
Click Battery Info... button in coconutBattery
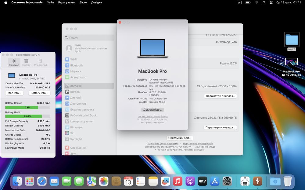coord(39,93)
